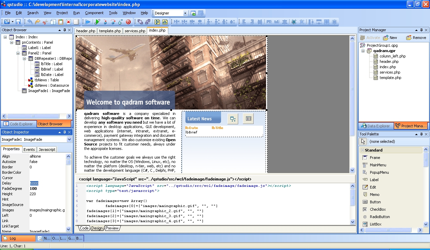Pick the RadioButton component in Tool Palette
The height and width of the screenshot is (250, 430).
point(380,217)
